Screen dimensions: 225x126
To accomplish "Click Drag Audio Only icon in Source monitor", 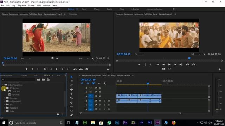I will pyautogui.click(x=57, y=58).
